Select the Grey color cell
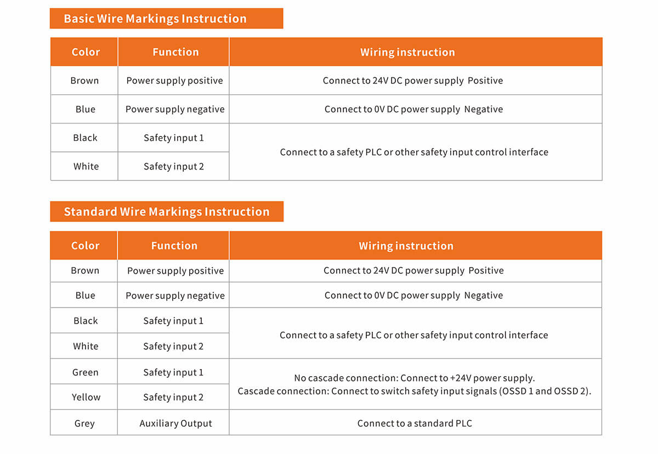This screenshot has height=454, width=658. (x=84, y=423)
